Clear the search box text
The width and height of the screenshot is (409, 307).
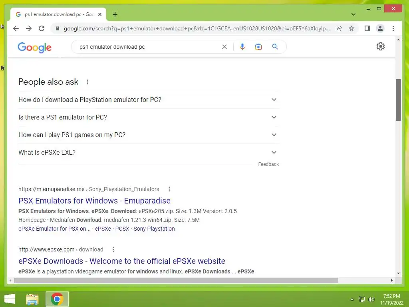tap(224, 47)
